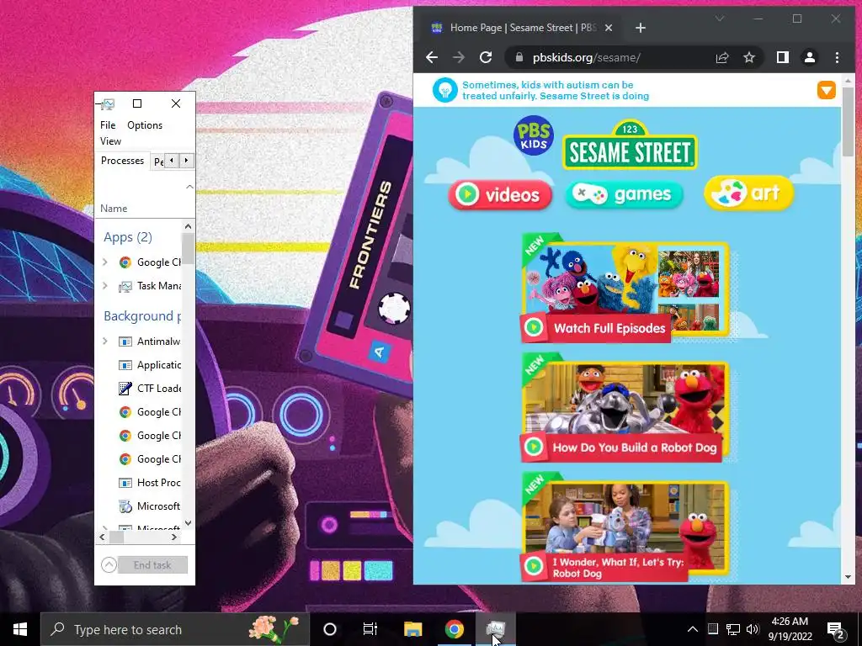This screenshot has height=646, width=862.
Task: Open Chrome side panel icon
Action: tap(783, 57)
